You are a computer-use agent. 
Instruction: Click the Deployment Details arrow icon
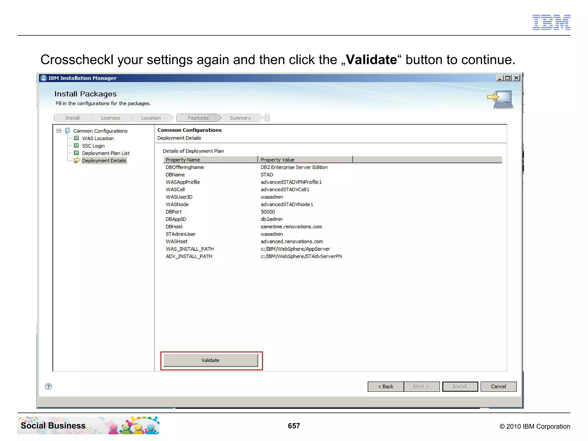tap(76, 160)
